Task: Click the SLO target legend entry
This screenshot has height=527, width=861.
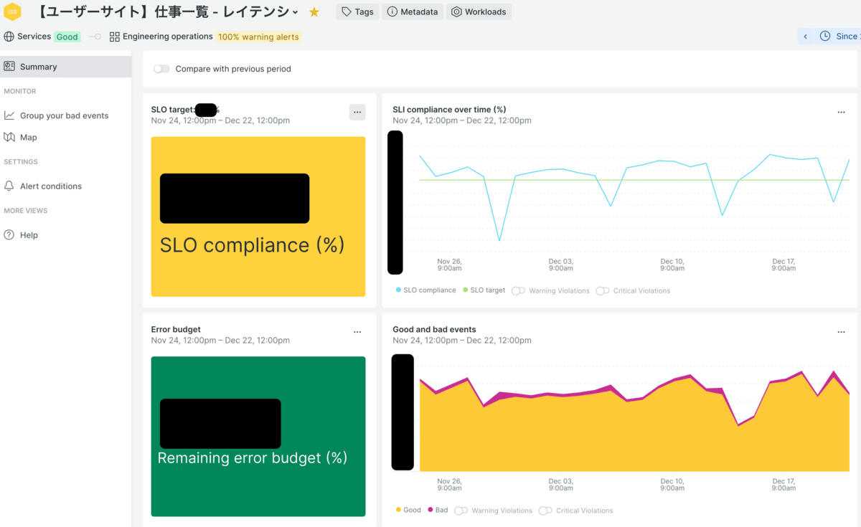Action: click(484, 290)
